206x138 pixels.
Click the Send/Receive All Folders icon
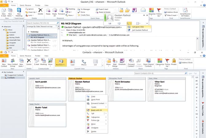185,12
